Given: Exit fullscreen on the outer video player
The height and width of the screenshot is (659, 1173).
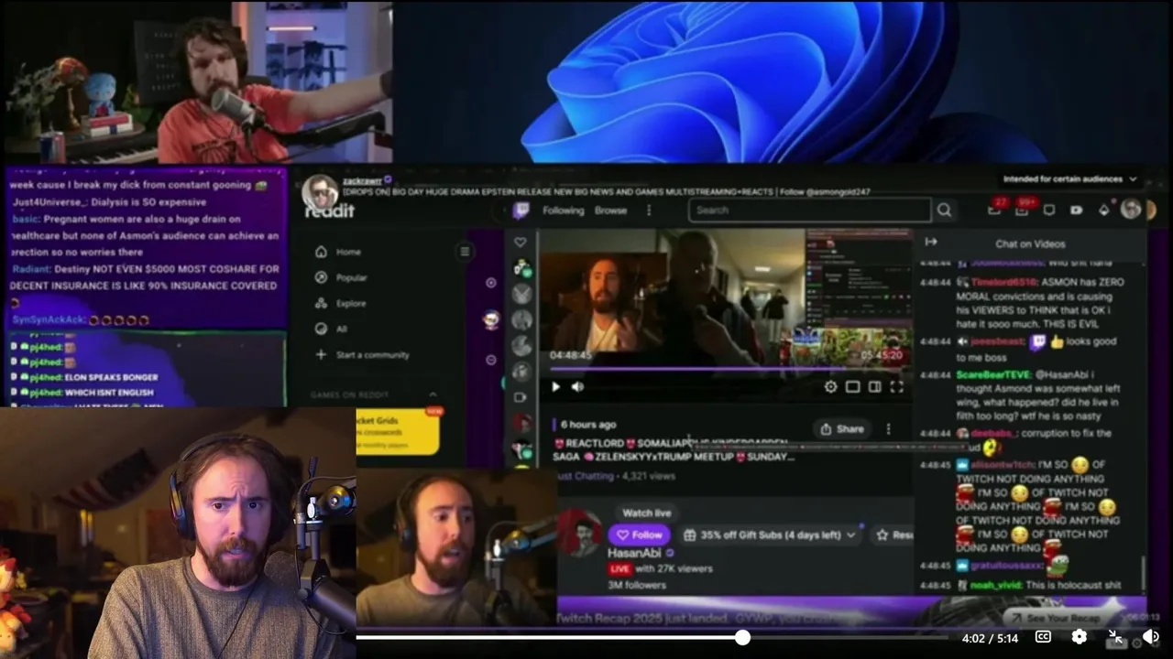Looking at the screenshot, I should point(1115,637).
